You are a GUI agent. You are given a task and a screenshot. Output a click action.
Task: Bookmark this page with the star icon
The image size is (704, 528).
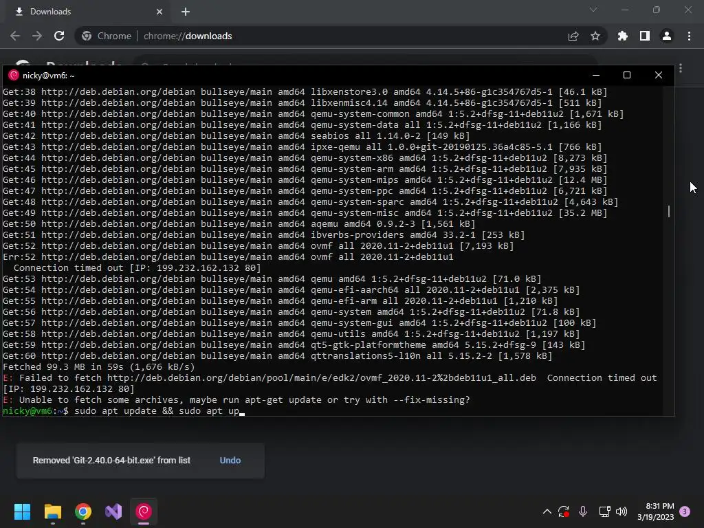(595, 36)
